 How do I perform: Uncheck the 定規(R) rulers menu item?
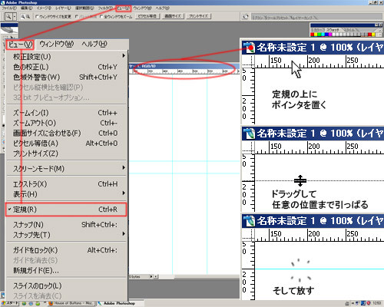click(66, 210)
